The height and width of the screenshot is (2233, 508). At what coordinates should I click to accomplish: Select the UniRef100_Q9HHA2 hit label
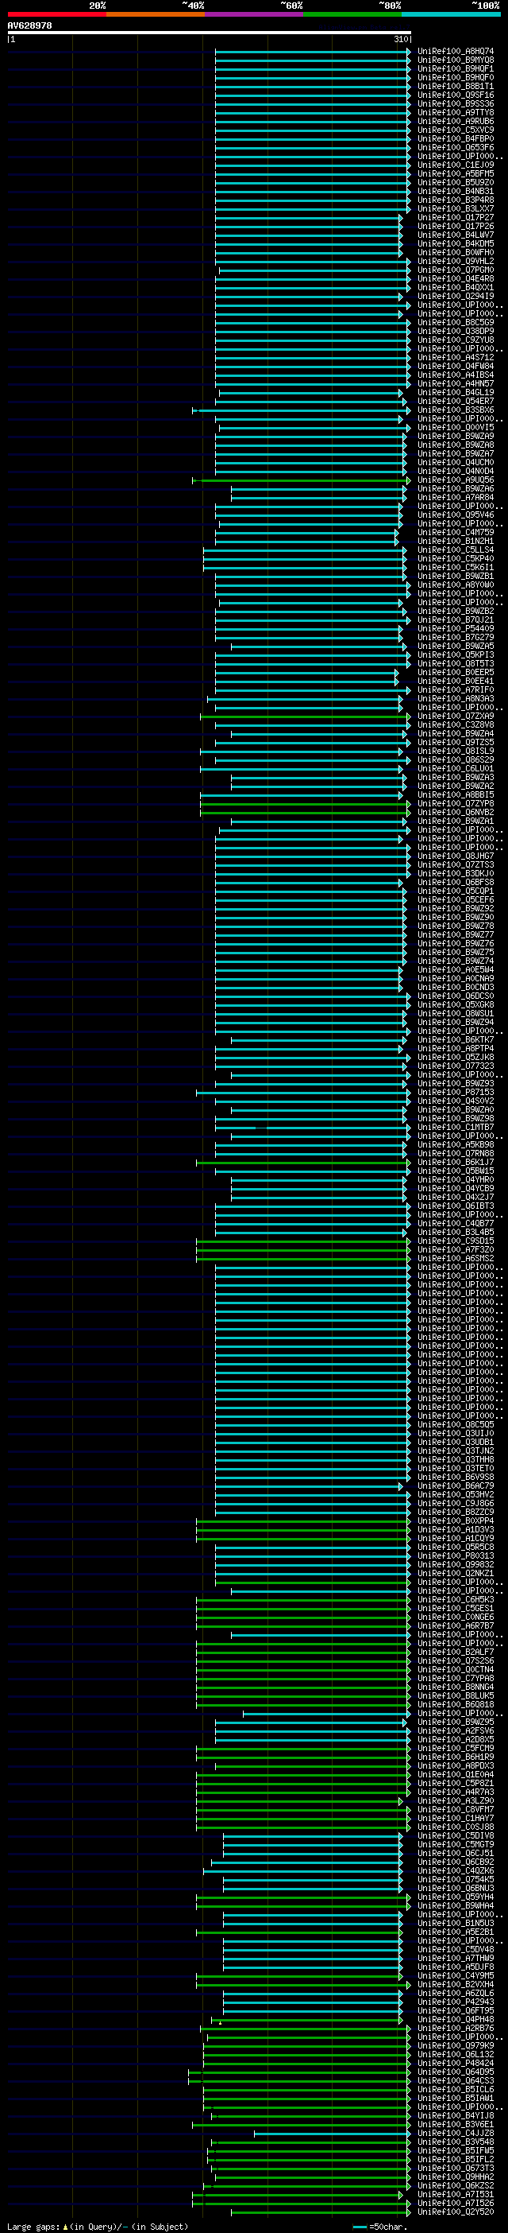pyautogui.click(x=456, y=2177)
